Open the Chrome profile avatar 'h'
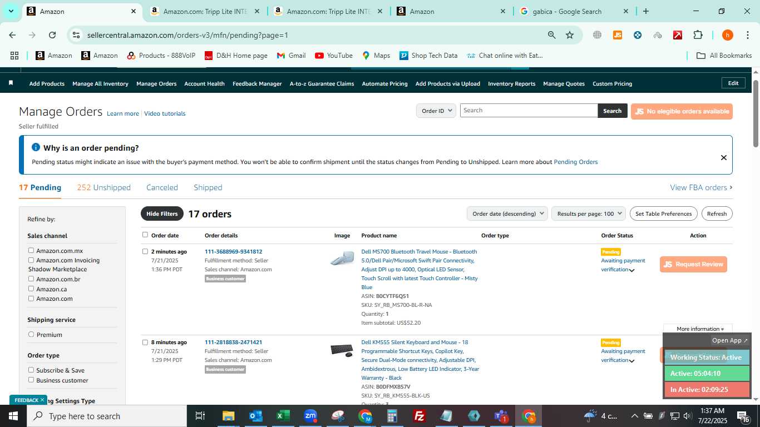Screen dimensions: 760x427 click(727, 35)
